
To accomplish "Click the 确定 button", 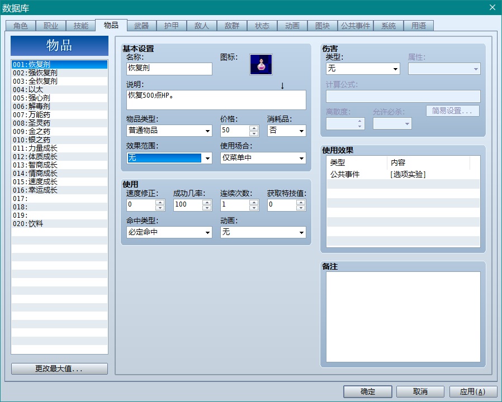I will pyautogui.click(x=367, y=391).
